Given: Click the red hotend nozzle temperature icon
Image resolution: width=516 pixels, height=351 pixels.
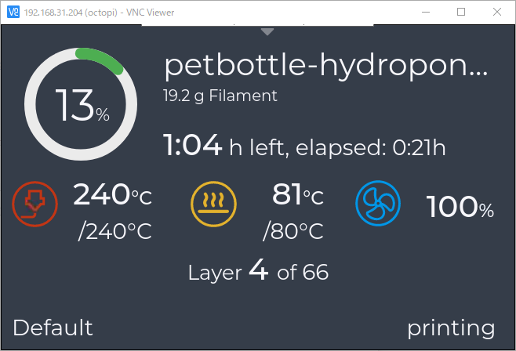Looking at the screenshot, I should 35,204.
